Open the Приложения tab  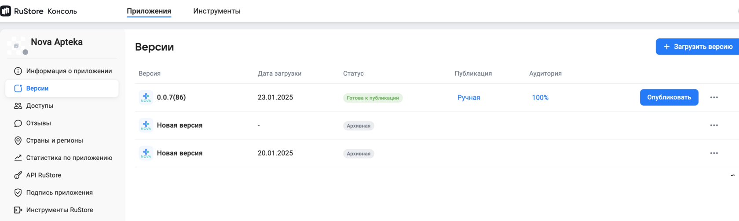point(149,11)
